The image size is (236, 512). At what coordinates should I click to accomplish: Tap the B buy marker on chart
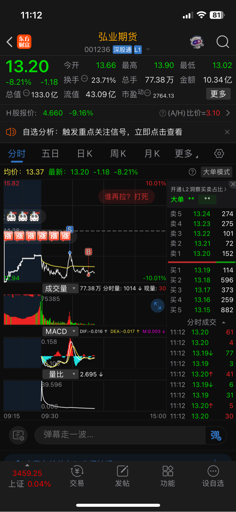[88, 252]
